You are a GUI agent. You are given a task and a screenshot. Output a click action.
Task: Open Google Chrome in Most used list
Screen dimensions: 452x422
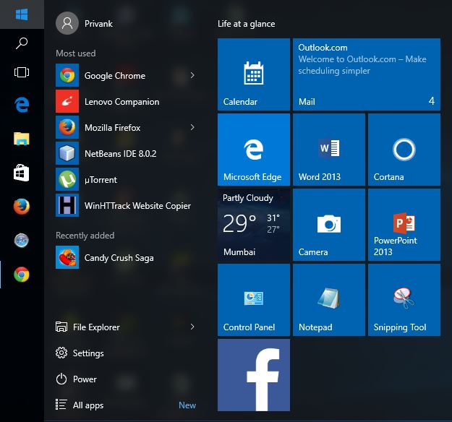click(x=127, y=75)
